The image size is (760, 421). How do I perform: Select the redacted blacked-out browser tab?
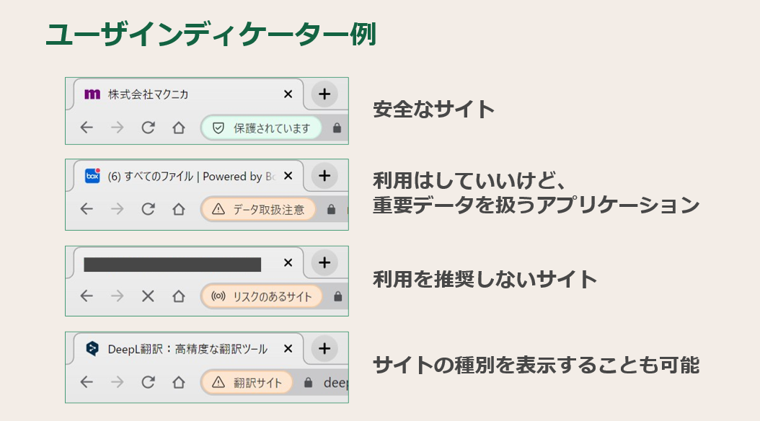tap(173, 264)
